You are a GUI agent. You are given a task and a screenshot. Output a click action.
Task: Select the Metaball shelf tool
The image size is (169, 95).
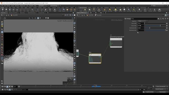[x=64, y=10]
